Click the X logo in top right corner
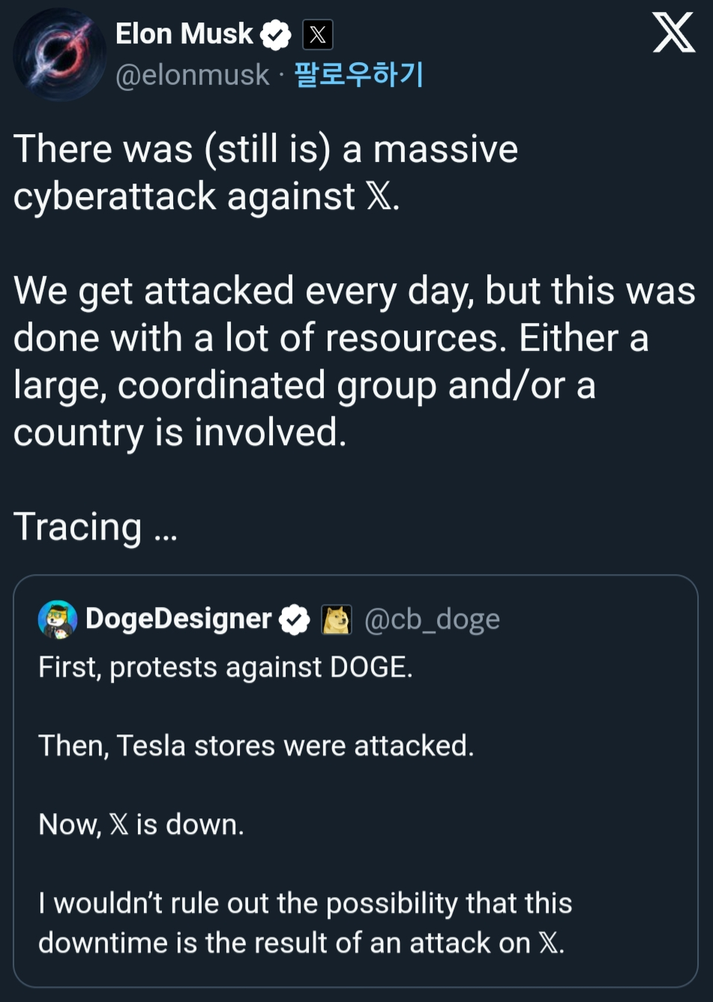Image resolution: width=713 pixels, height=1002 pixels. coord(673,34)
